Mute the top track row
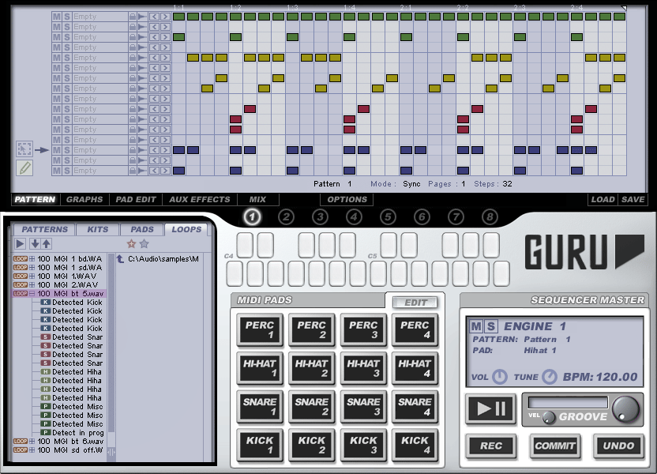Viewport: 657px width, 474px height. coord(57,17)
